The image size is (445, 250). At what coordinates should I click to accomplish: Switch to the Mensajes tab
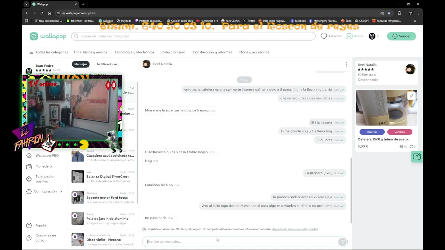81,64
